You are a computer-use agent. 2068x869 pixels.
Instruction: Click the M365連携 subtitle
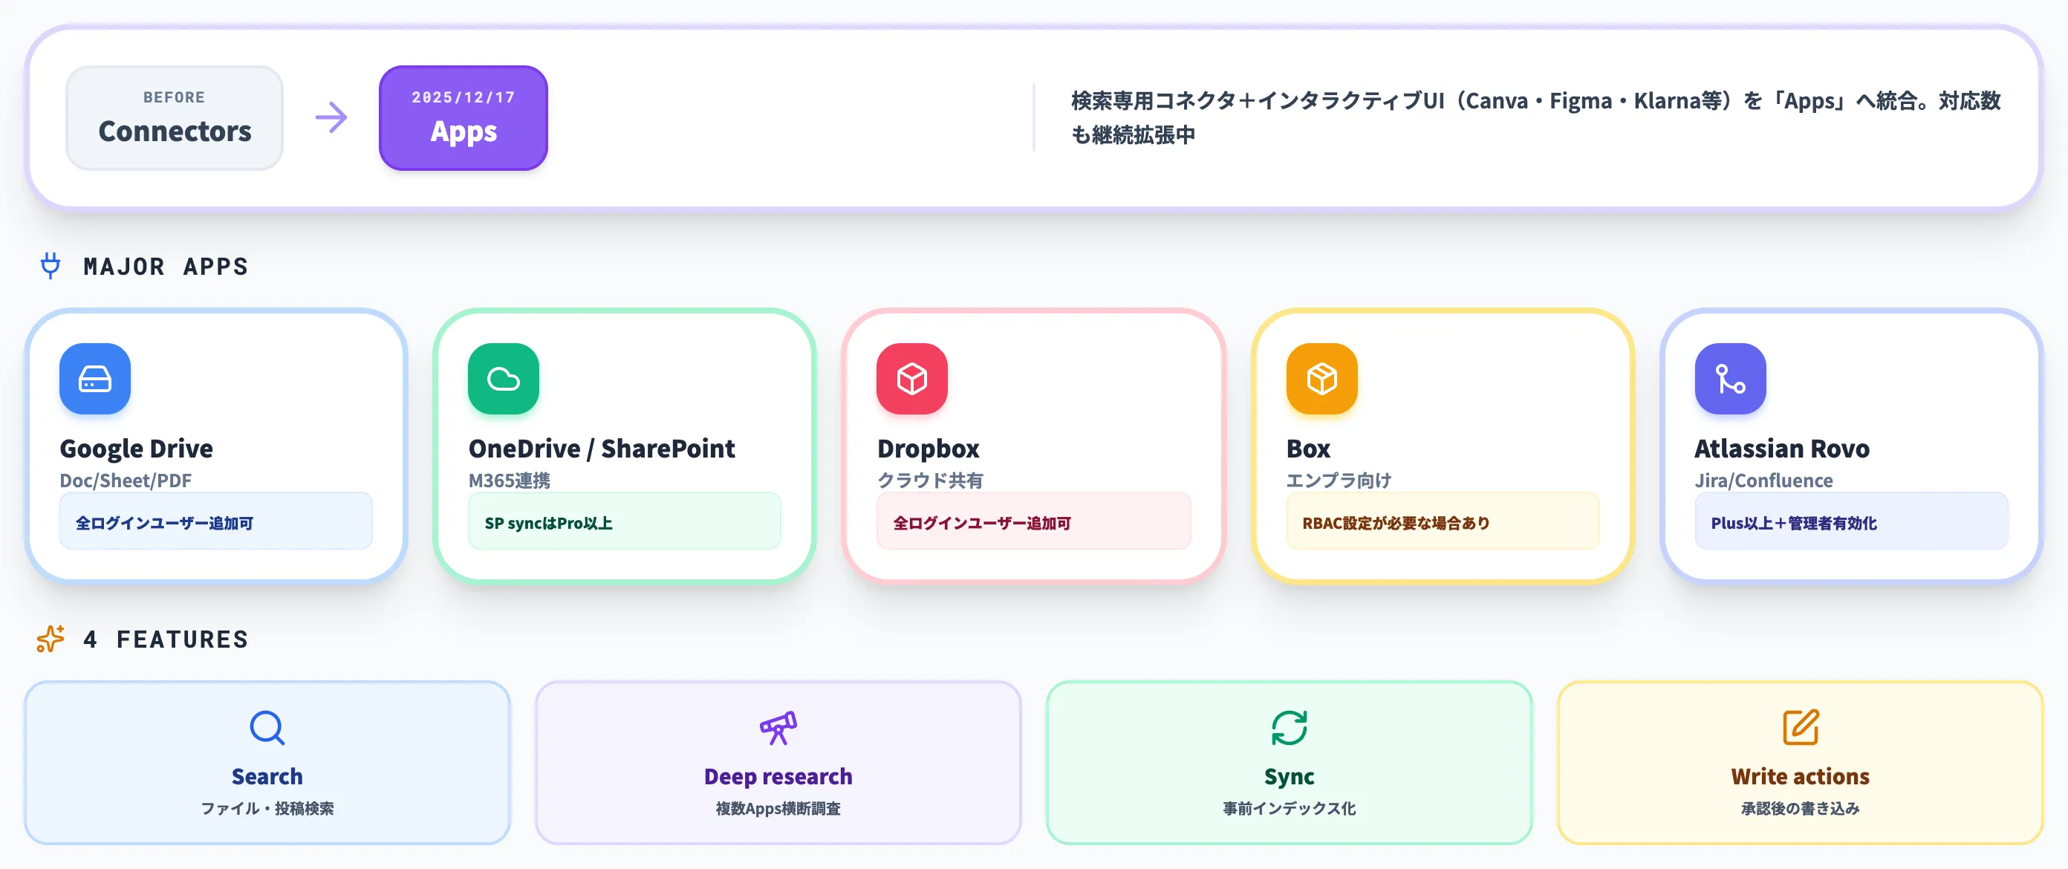(509, 481)
